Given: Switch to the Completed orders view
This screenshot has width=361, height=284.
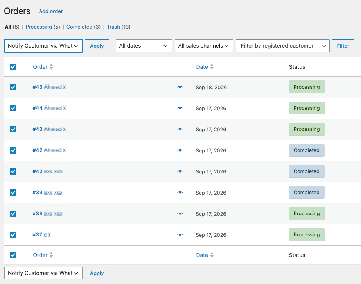Looking at the screenshot, I should tap(79, 27).
